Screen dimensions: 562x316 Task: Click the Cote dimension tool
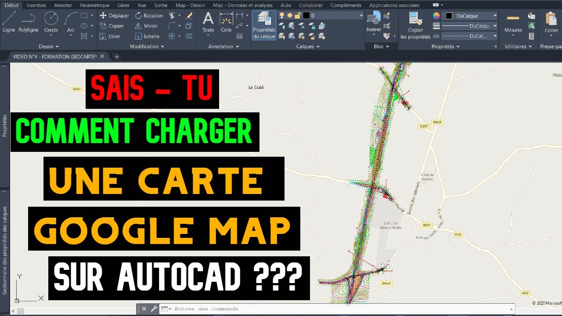point(226,22)
